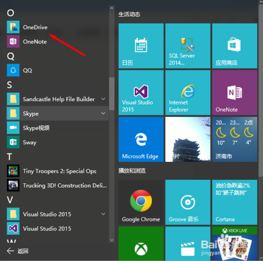Open the movies clapperboard tile
The width and height of the screenshot is (263, 261).
coord(188,244)
